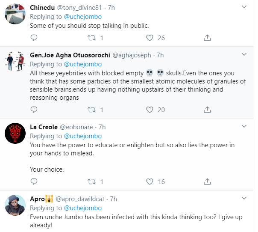Share La Creole's tweet
This screenshot has height=232, width=258.
pos(207,182)
